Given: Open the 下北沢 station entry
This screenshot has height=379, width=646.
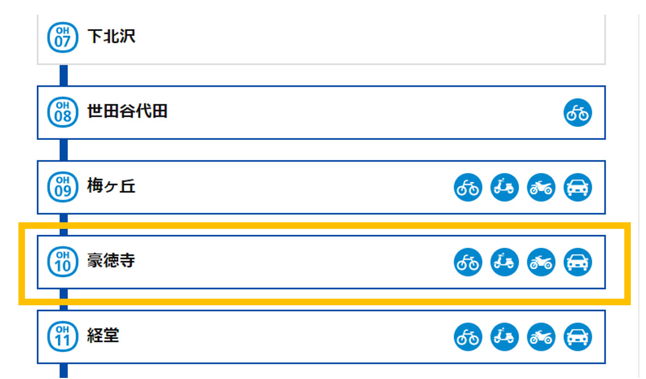Looking at the screenshot, I should [x=321, y=39].
